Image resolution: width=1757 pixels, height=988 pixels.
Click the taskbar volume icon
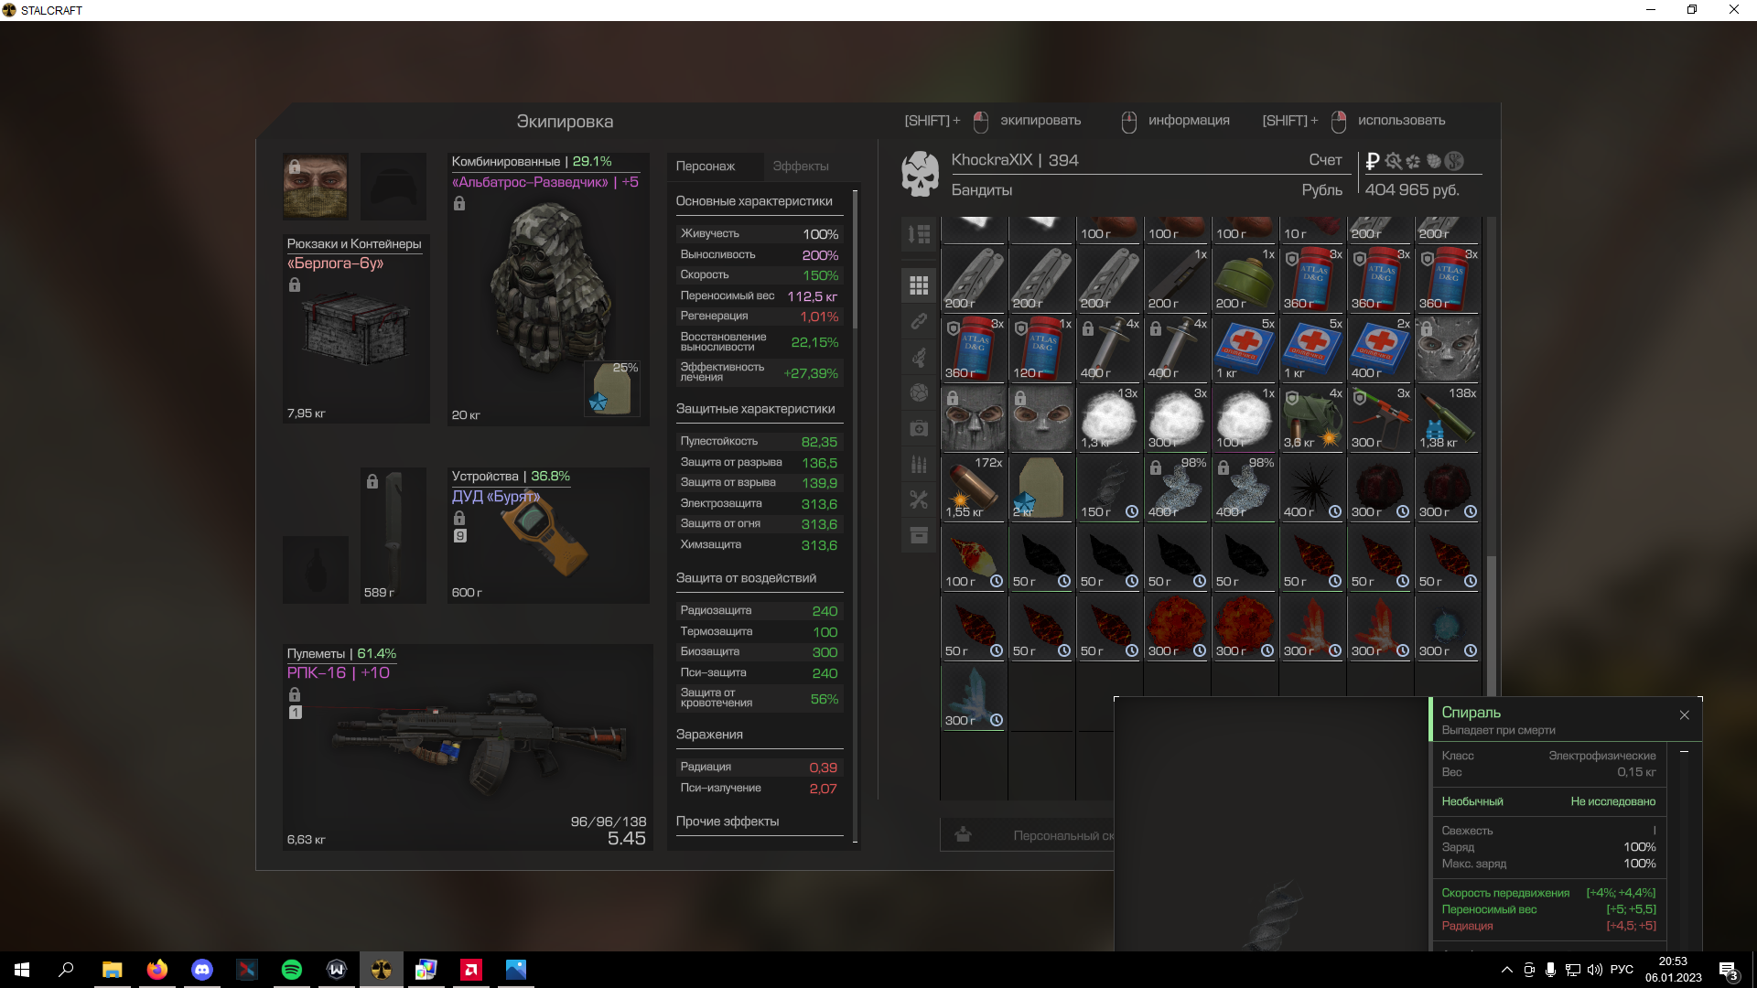coord(1594,970)
